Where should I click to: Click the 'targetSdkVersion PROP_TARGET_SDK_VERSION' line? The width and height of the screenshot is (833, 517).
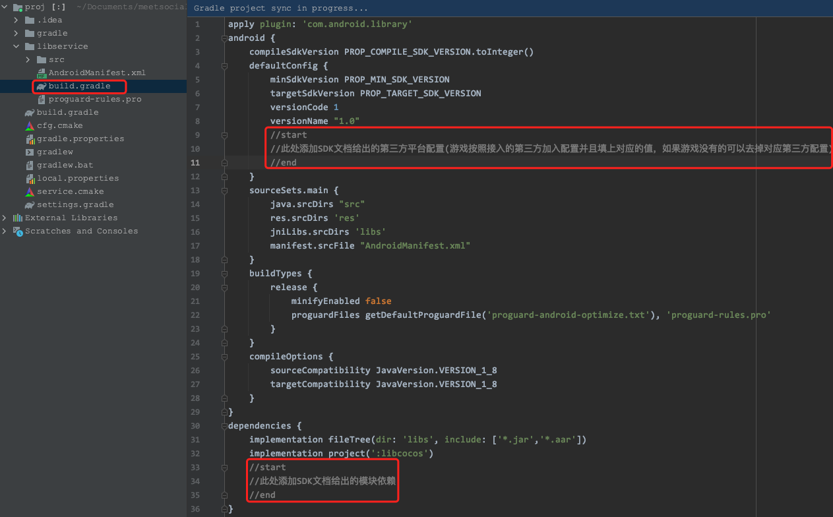point(376,94)
